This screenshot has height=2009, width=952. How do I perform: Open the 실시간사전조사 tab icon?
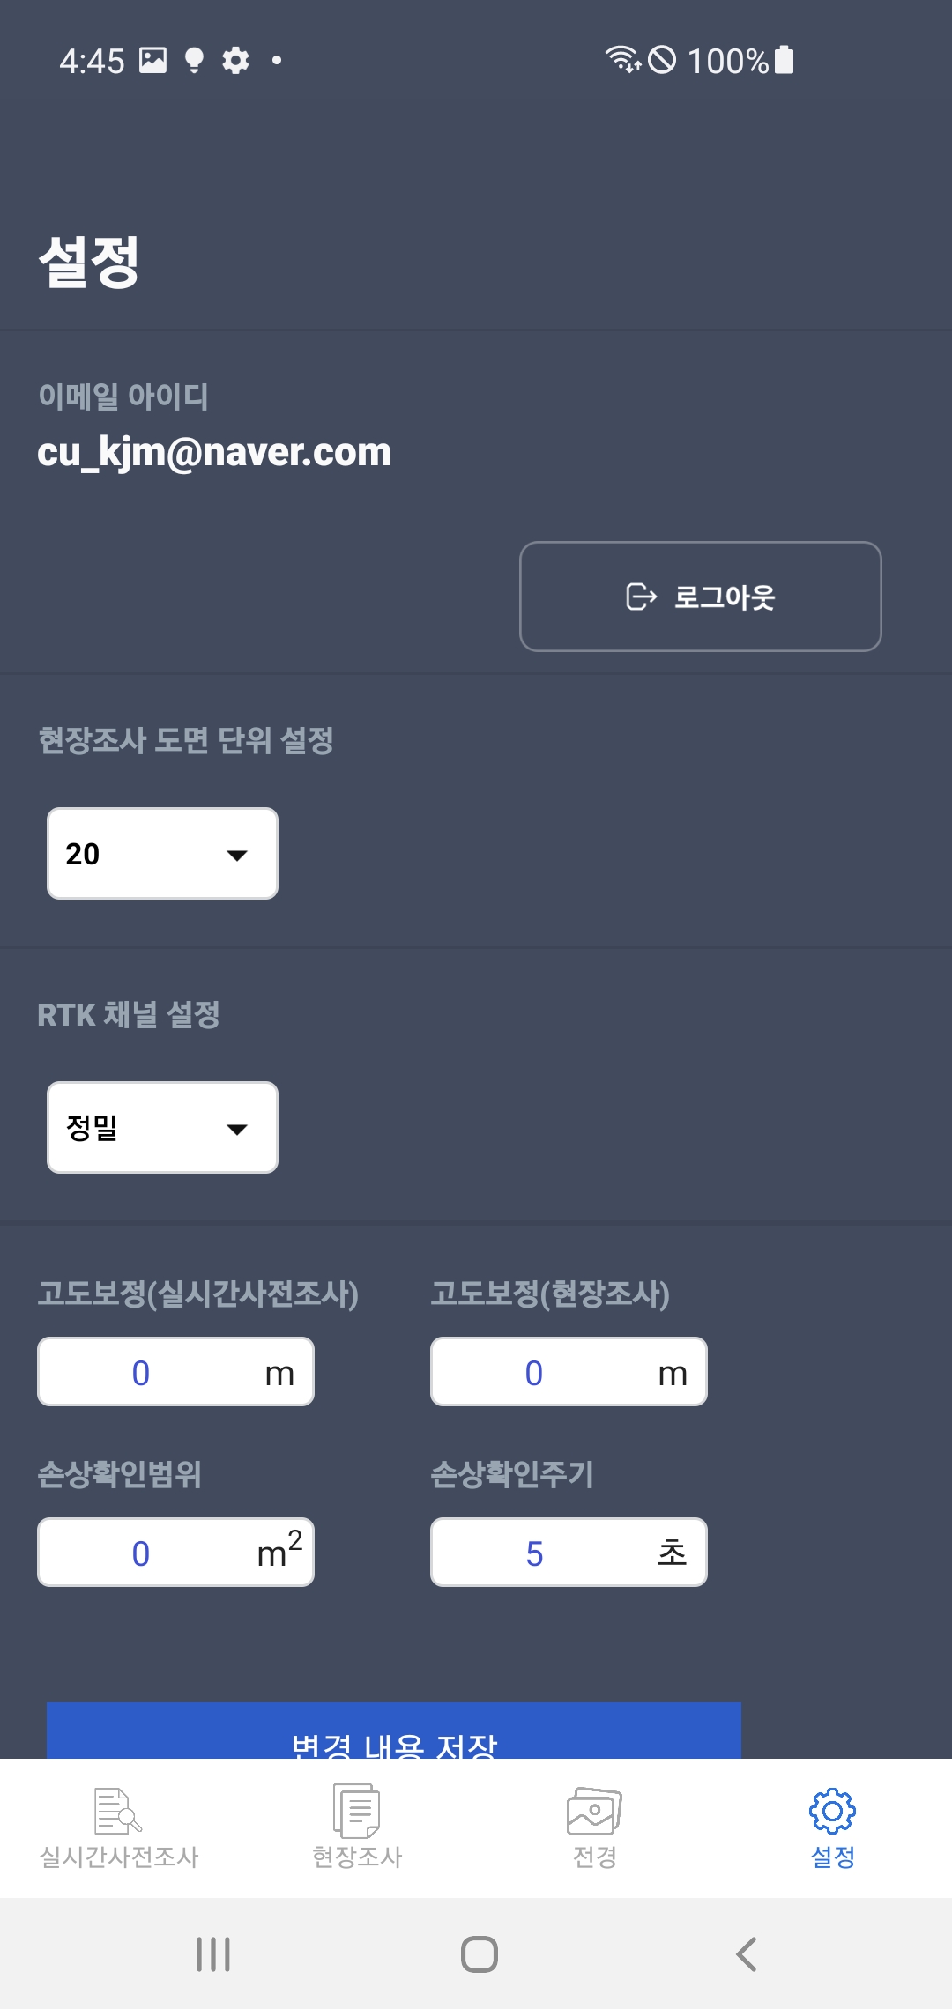118,1811
